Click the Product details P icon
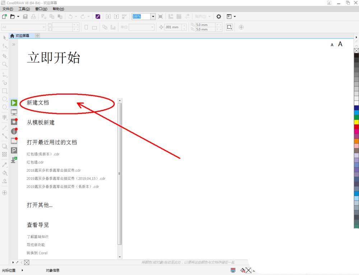 14,151
